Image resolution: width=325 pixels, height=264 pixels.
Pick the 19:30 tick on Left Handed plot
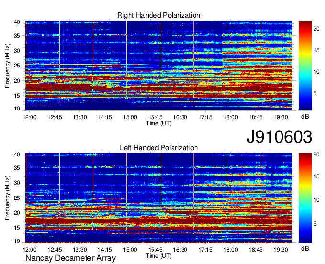pos(281,250)
